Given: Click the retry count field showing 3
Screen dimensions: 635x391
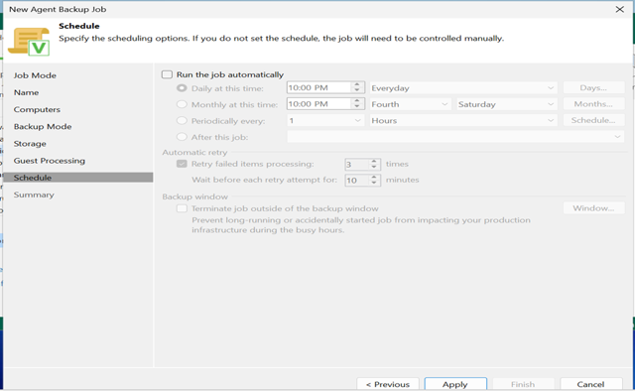Looking at the screenshot, I should [356, 164].
